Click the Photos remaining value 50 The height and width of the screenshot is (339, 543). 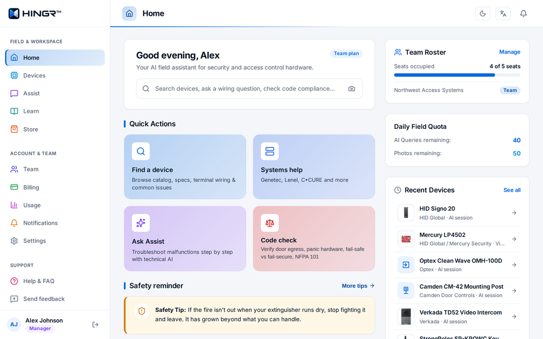pos(516,153)
